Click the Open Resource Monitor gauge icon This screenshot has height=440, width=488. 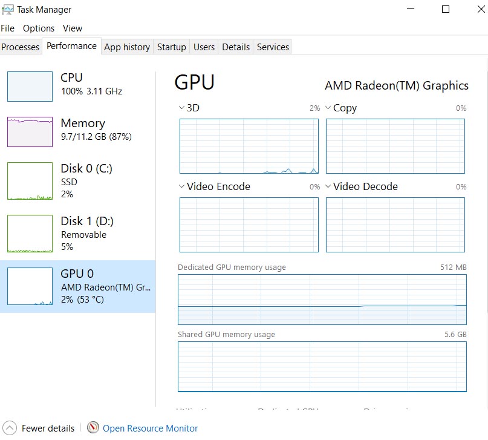coord(93,427)
